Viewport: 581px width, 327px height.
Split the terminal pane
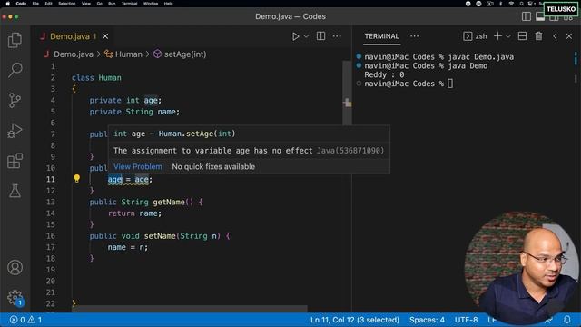pyautogui.click(x=523, y=36)
